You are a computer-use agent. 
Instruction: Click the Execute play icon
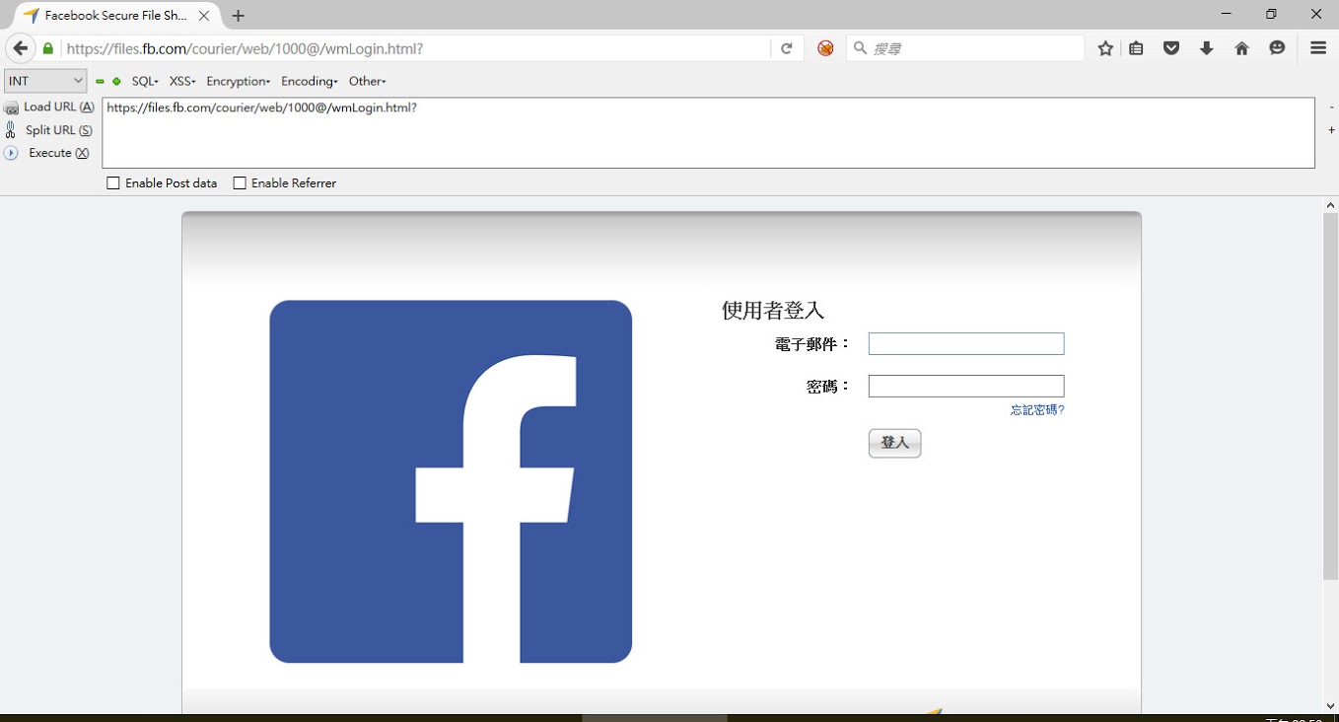point(11,153)
